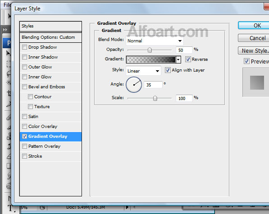Select the Marquee selection tool
This screenshot has width=269, height=214.
click(9, 64)
